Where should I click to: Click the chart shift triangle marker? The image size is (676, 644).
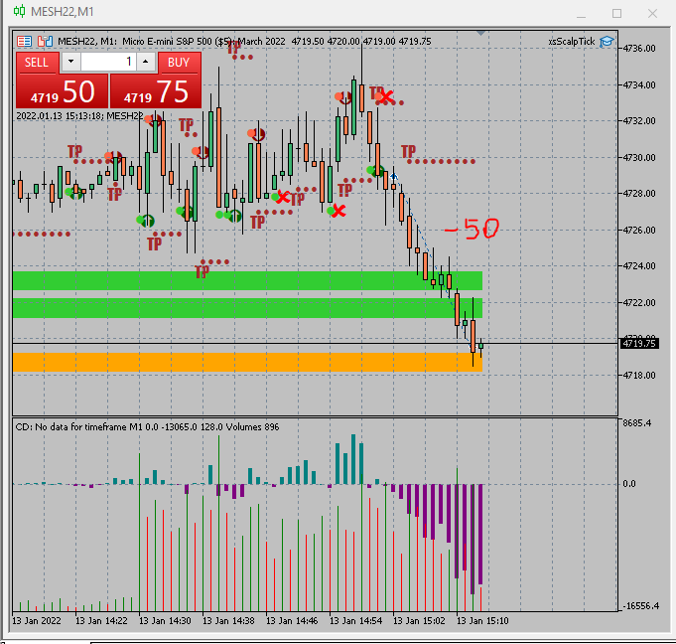pos(481,33)
